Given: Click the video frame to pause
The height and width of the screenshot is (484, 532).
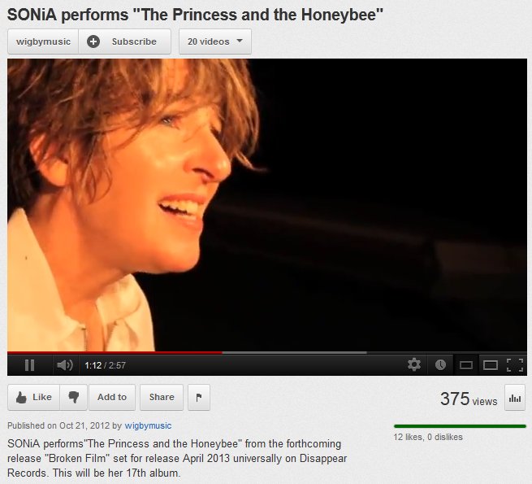Looking at the screenshot, I should click(267, 205).
